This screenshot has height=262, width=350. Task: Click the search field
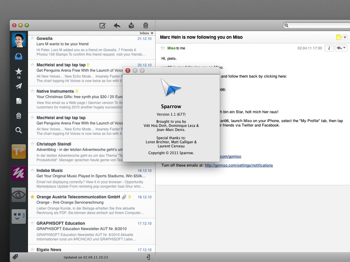coord(317,25)
